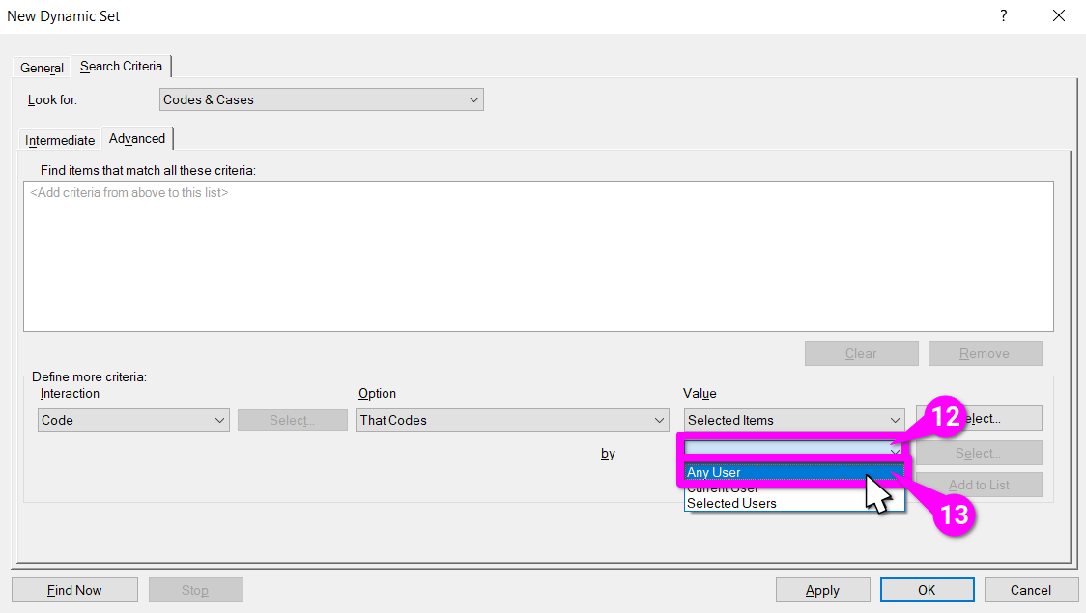1086x613 pixels.
Task: Dismiss the dialog with Cancel
Action: 1031,590
